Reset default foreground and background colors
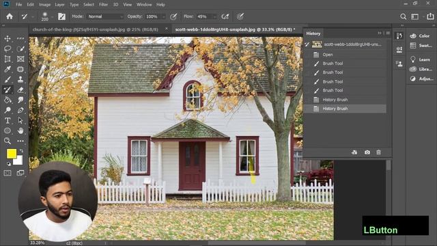 [x=9, y=164]
